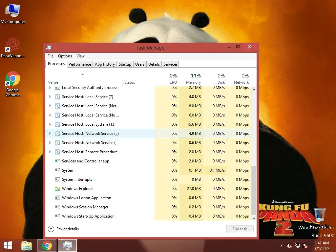Switch to the Startup tab
The image size is (336, 252).
125,64
